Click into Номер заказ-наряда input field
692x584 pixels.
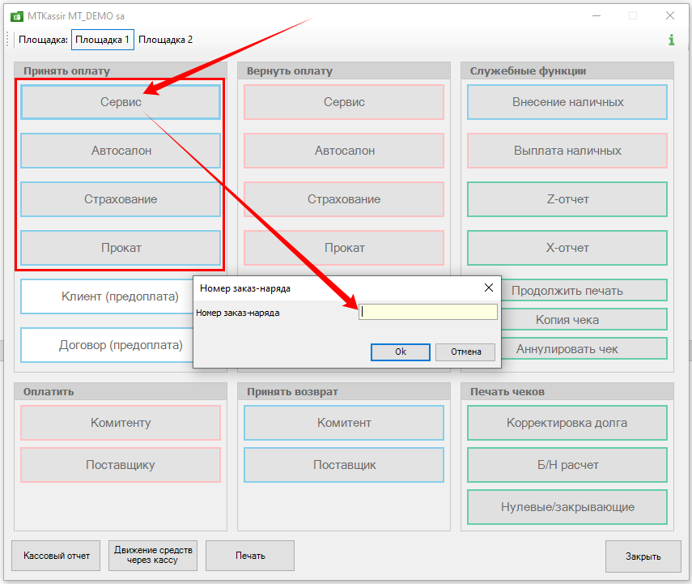pyautogui.click(x=427, y=312)
